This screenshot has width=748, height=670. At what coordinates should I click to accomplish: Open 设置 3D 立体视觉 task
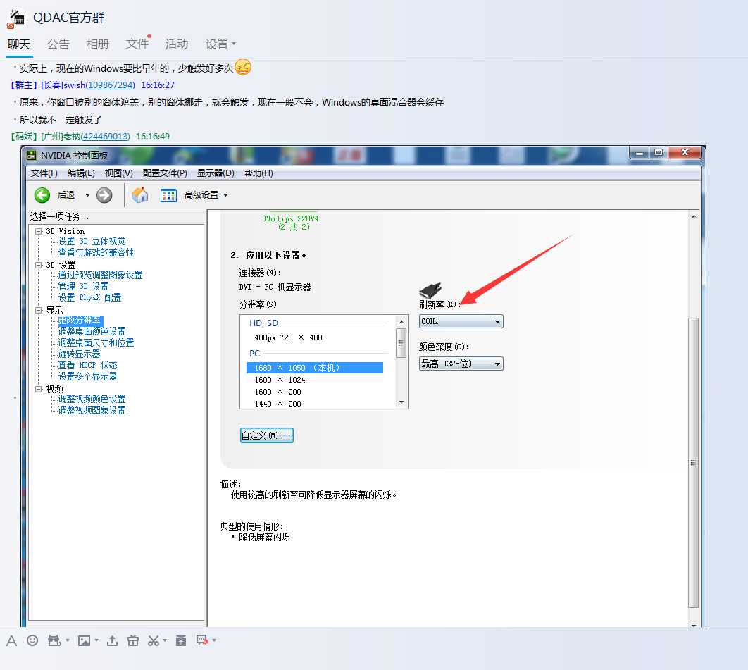pyautogui.click(x=92, y=242)
